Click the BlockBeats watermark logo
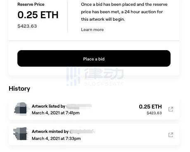Viewport: 190px width, 152px height. click(95, 76)
